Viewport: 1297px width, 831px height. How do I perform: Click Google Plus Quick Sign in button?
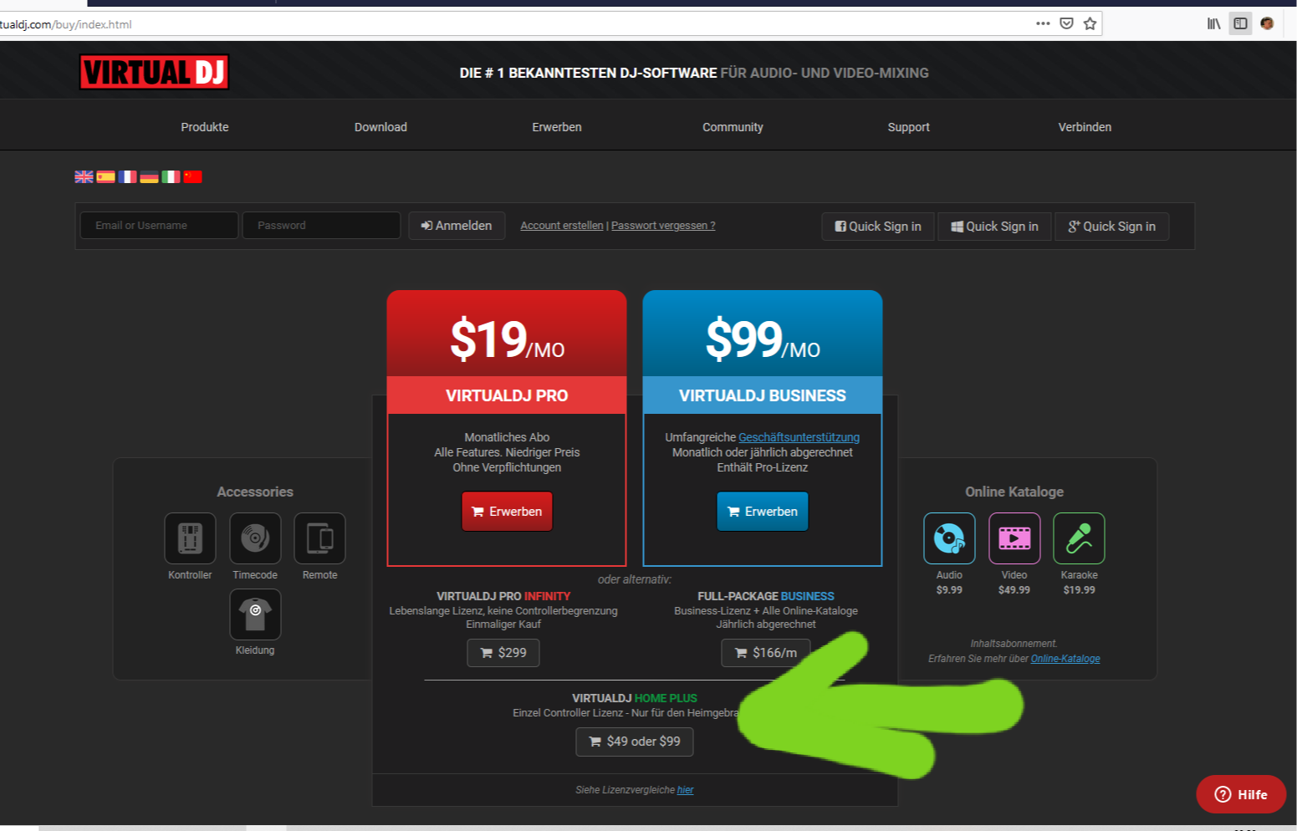[x=1111, y=227]
